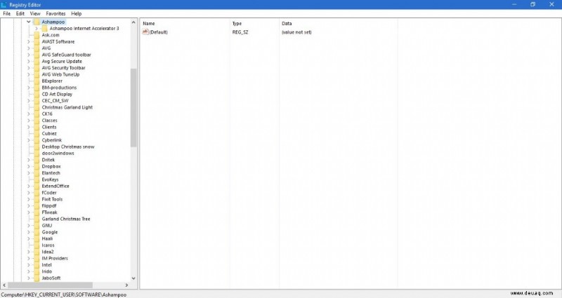The height and width of the screenshot is (298, 562).
Task: Expand the Clients key
Action: pyautogui.click(x=29, y=127)
